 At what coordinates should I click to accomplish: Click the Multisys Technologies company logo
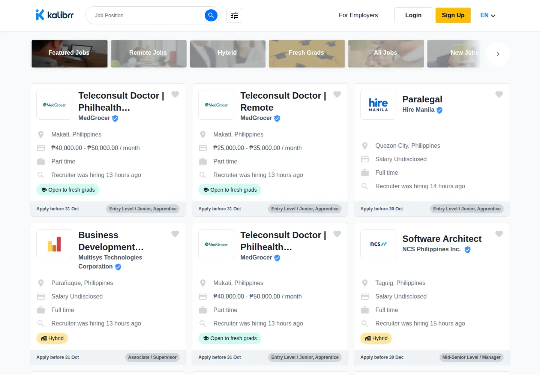[x=54, y=244]
